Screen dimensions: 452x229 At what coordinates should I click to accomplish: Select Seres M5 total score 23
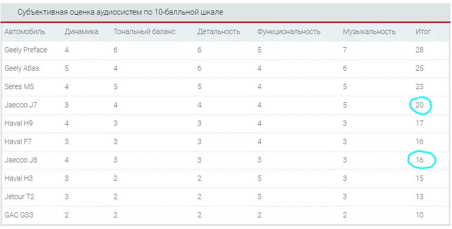click(x=420, y=86)
